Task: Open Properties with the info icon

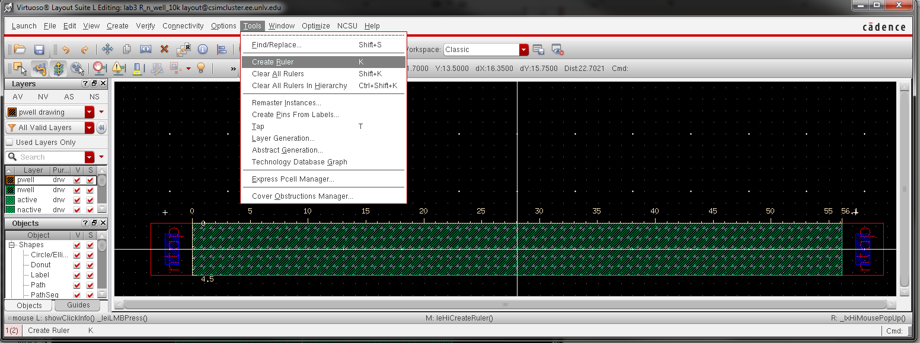Action: pyautogui.click(x=203, y=50)
